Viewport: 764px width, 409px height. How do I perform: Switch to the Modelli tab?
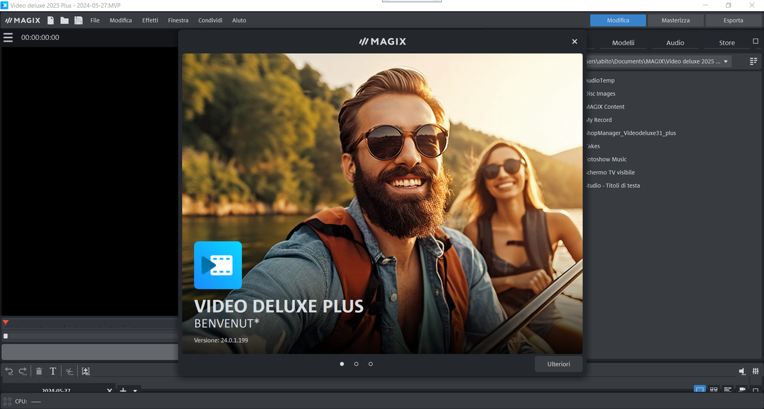pyautogui.click(x=623, y=43)
